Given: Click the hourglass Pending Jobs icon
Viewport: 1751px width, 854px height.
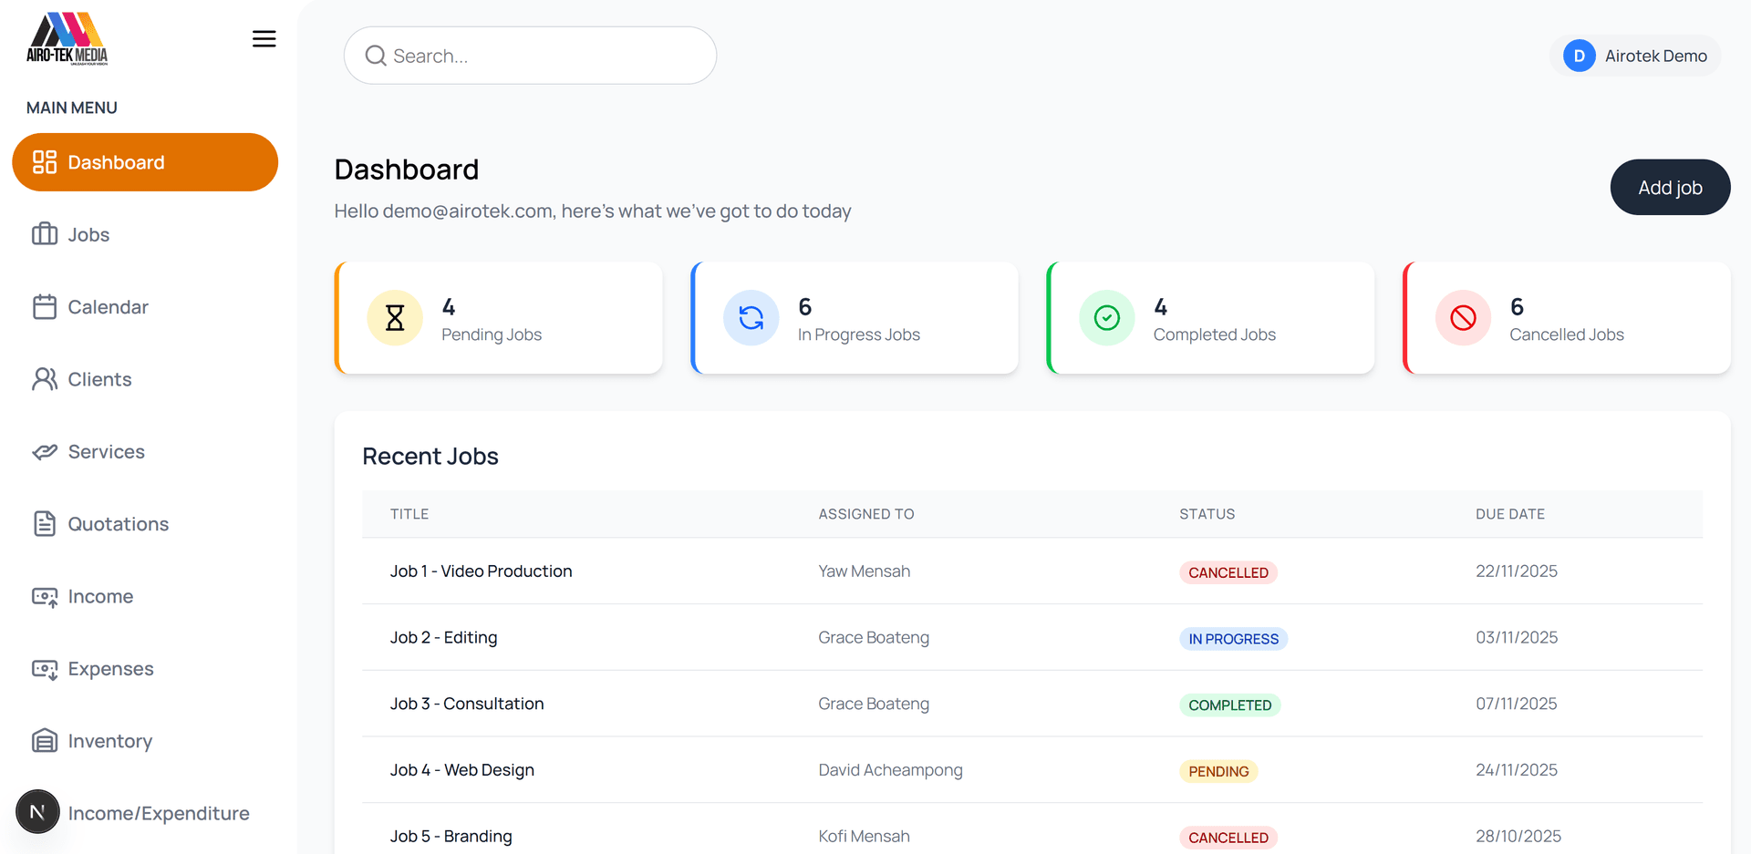Looking at the screenshot, I should tap(395, 318).
